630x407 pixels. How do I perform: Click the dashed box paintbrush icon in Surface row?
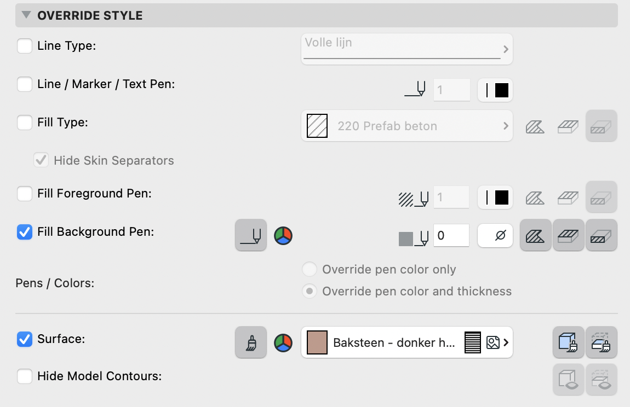click(x=602, y=342)
